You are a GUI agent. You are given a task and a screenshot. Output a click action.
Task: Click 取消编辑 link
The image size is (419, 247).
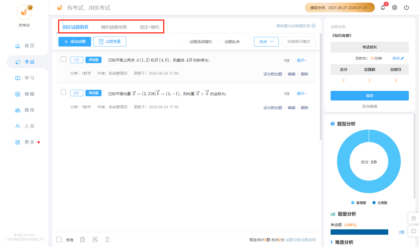(x=369, y=106)
